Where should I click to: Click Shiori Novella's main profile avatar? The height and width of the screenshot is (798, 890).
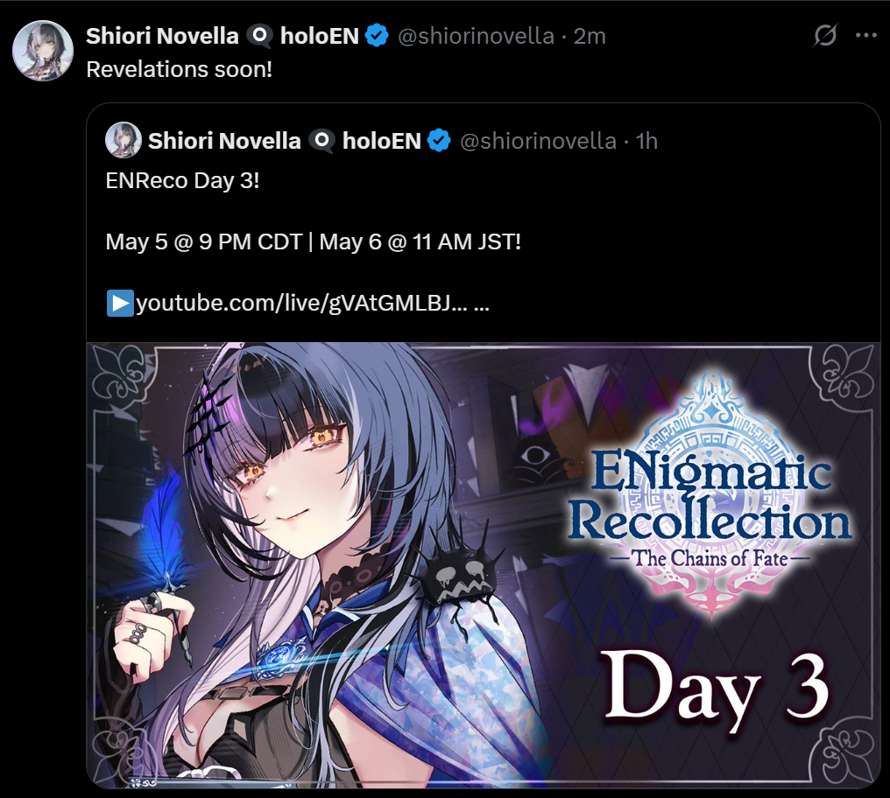click(43, 51)
